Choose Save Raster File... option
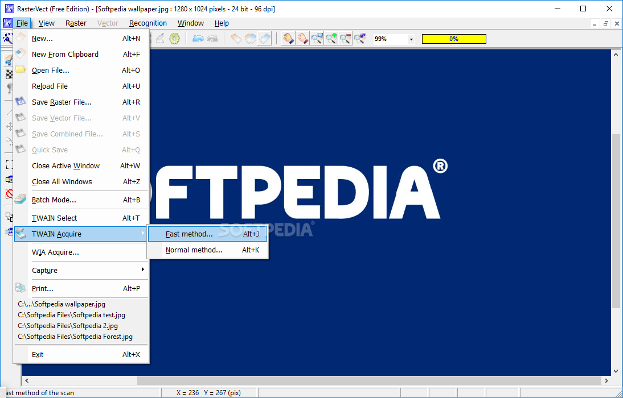Viewport: 623px width, 398px height. point(81,102)
